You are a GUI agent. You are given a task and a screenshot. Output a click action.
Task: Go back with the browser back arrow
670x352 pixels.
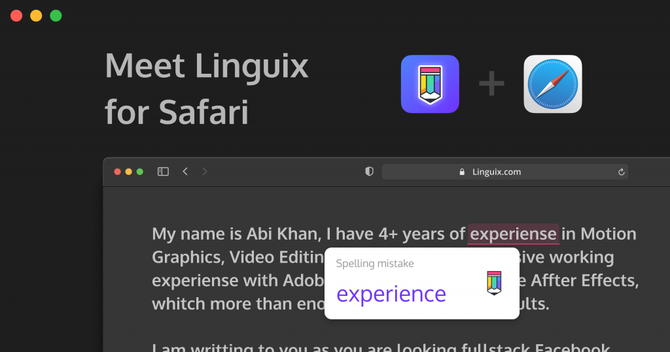(x=185, y=172)
